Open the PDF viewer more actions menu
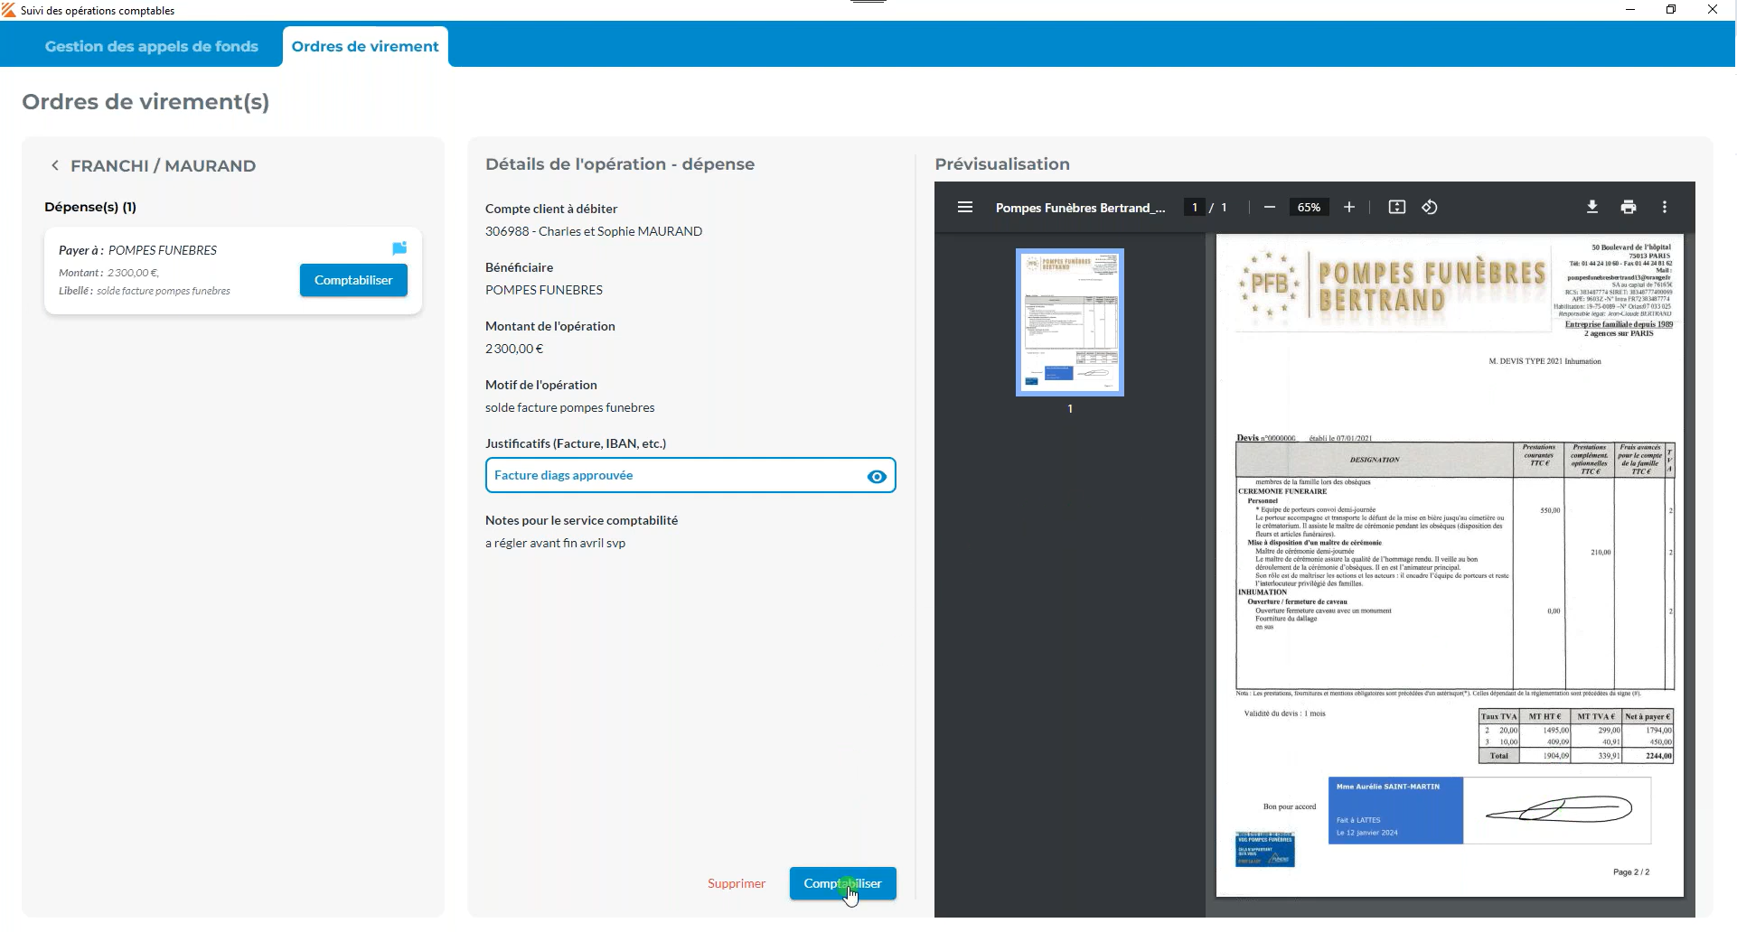This screenshot has width=1737, height=932. 1665,208
